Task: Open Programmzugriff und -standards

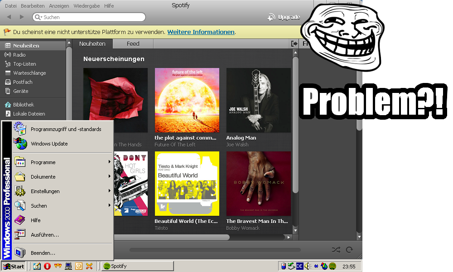Action: tap(63, 129)
